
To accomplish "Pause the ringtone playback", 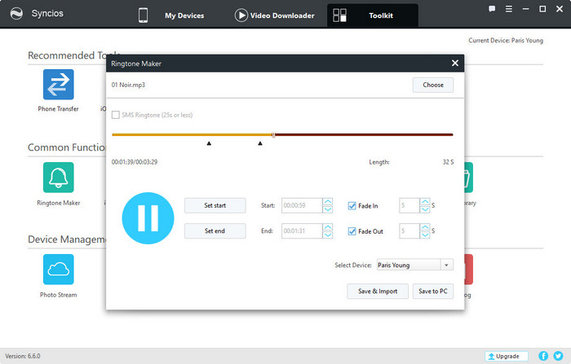I will click(x=148, y=218).
